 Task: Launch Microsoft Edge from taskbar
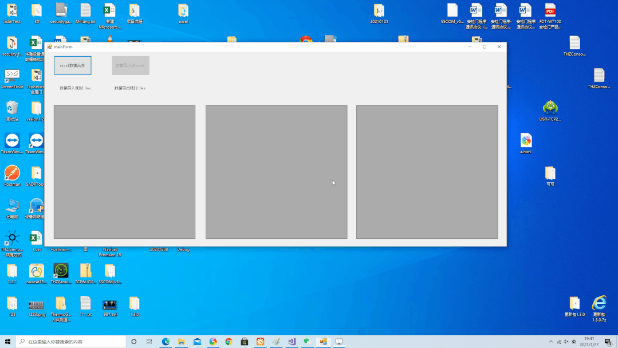[x=166, y=341]
